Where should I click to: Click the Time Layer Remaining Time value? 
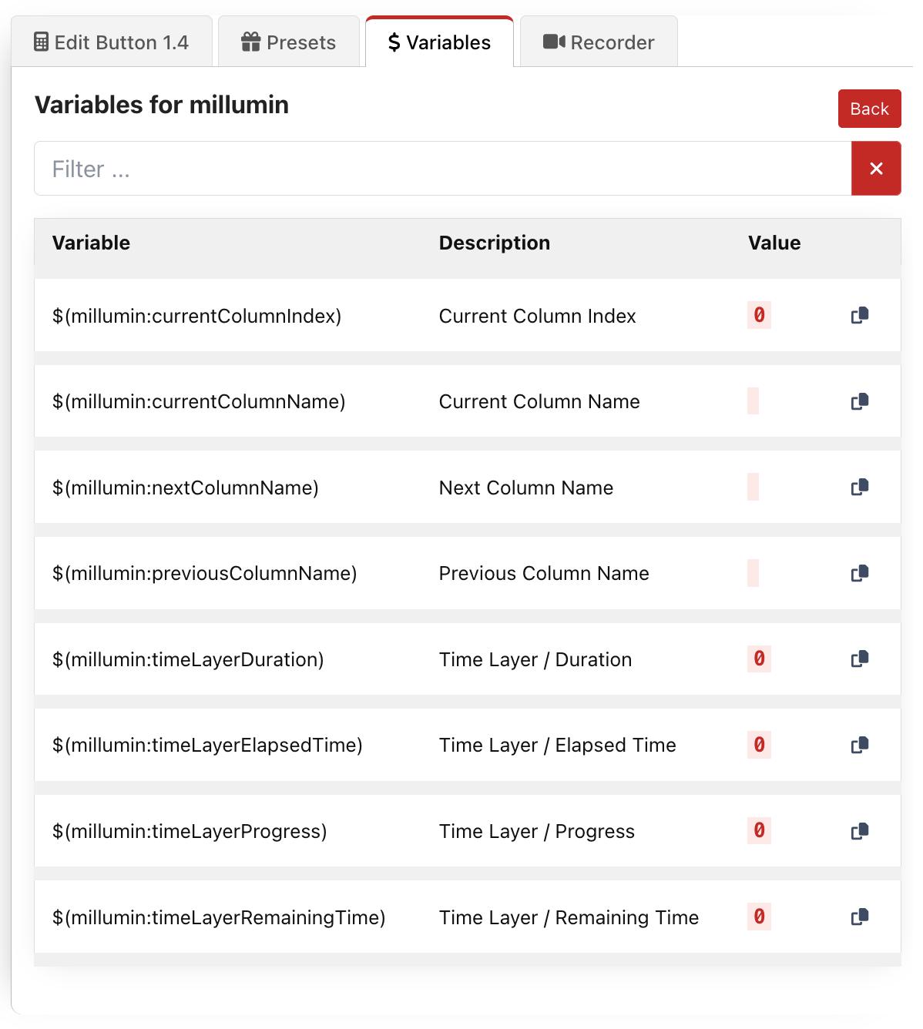tap(759, 917)
